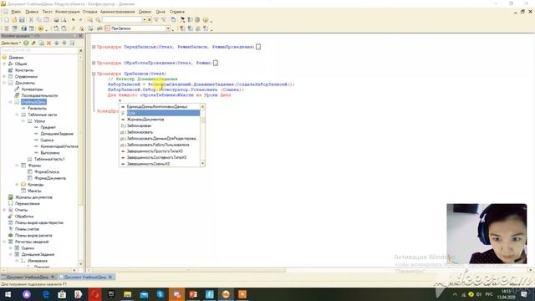
Task: Collapse the Документы tree node
Action: tap(4, 83)
